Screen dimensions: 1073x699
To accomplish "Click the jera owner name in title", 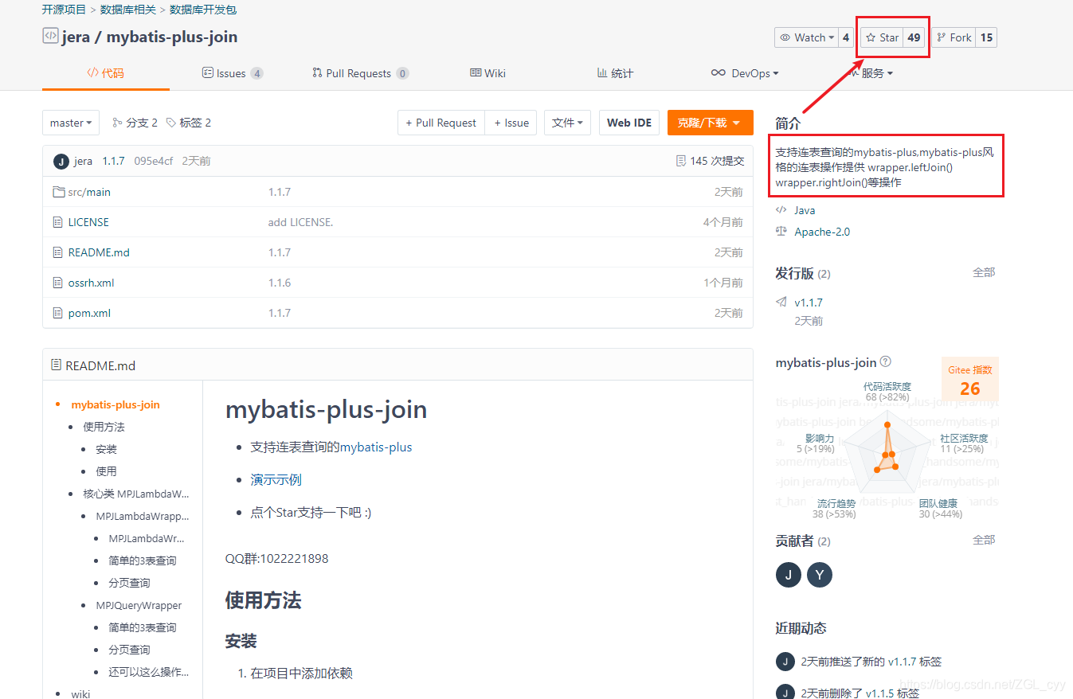I will [76, 37].
